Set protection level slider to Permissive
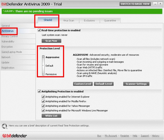Viewport: 164px width, 140px height. point(43,74)
